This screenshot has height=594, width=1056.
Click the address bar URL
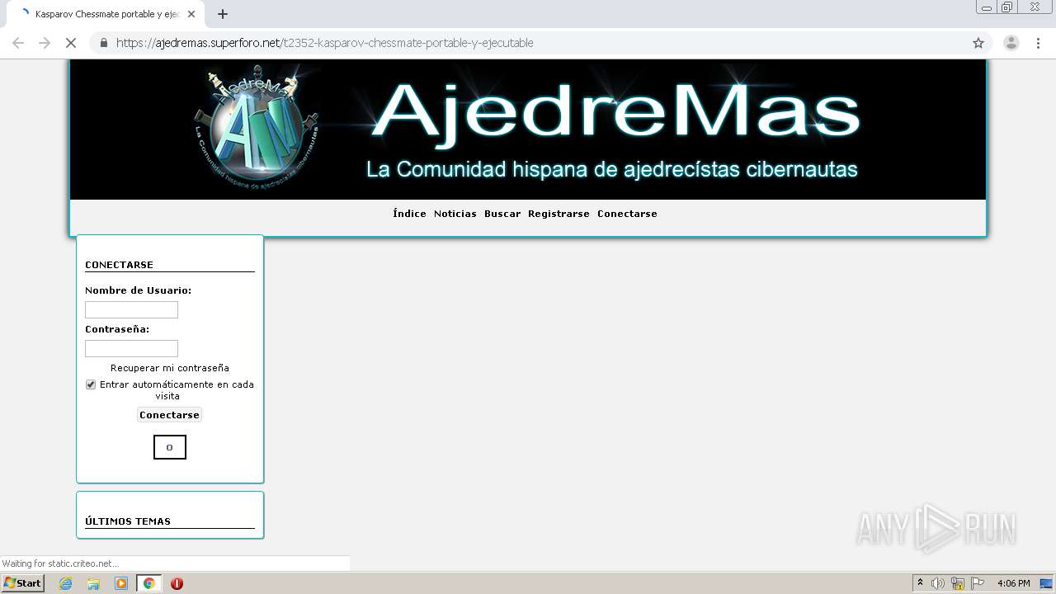pyautogui.click(x=324, y=43)
